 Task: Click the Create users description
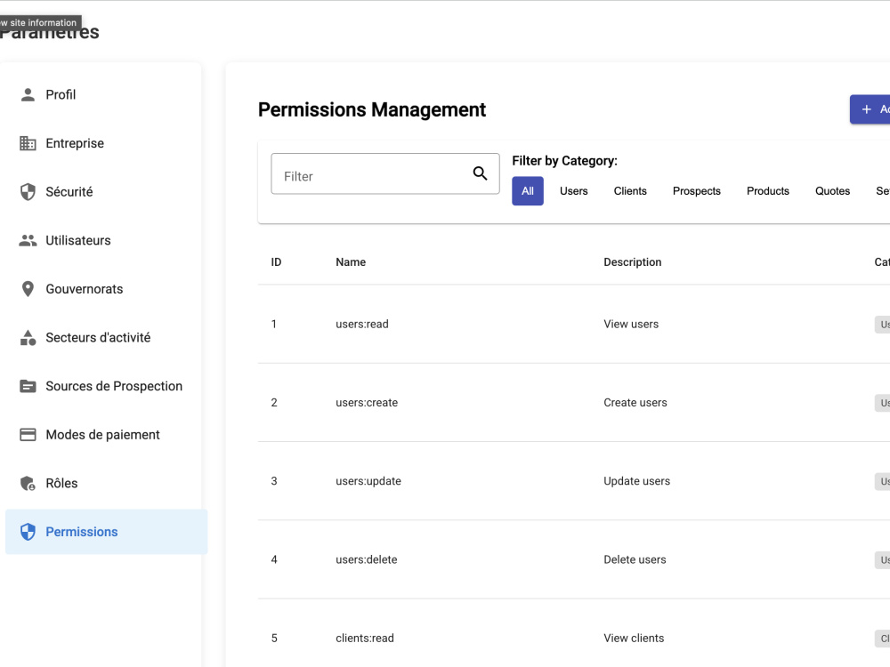[x=635, y=403]
